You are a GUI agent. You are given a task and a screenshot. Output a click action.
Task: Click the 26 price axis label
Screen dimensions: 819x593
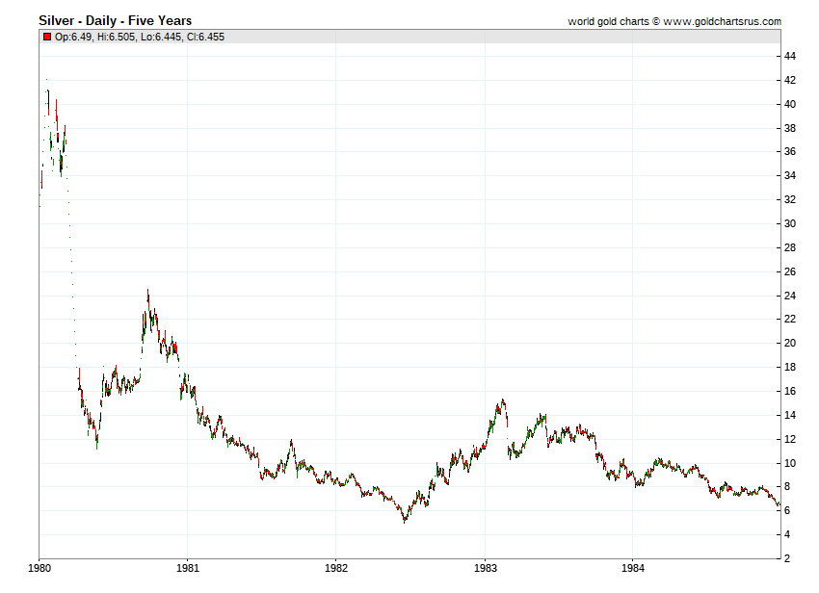790,271
